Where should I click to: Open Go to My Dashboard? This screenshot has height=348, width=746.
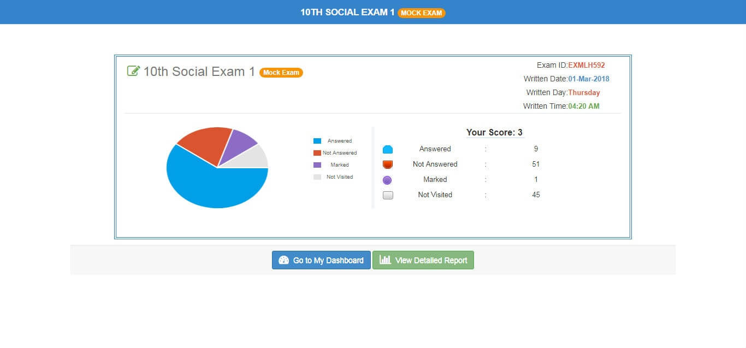(x=321, y=260)
